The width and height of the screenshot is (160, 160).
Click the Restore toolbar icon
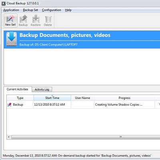pos(36,19)
